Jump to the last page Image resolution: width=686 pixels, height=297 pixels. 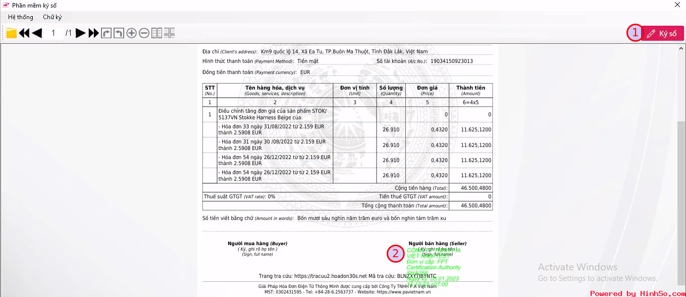coord(94,33)
